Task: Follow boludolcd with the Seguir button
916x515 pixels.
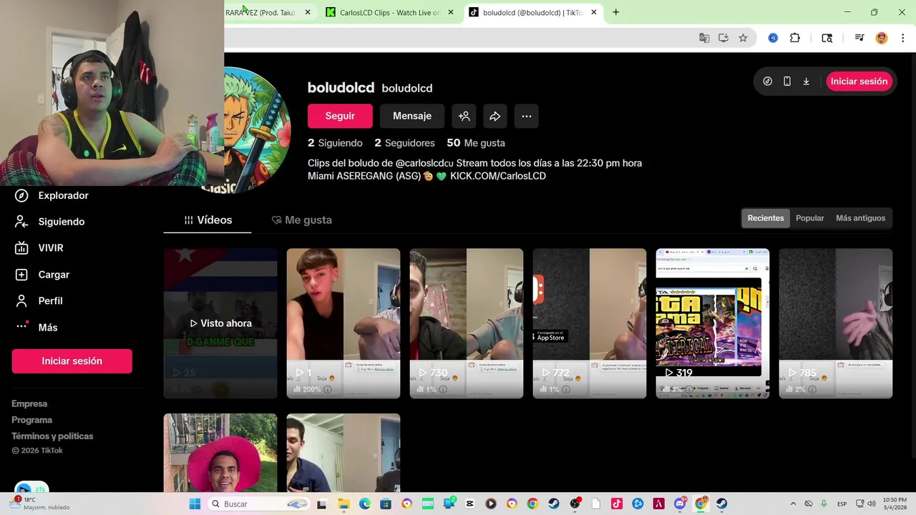Action: click(340, 116)
